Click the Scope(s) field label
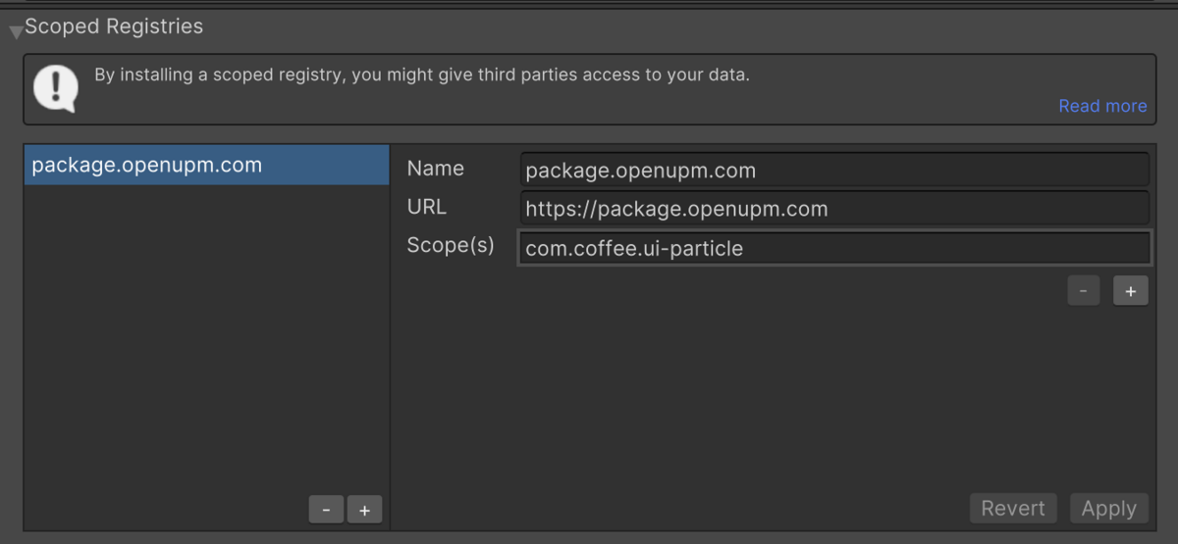Viewport: 1178px width, 544px height. click(451, 245)
